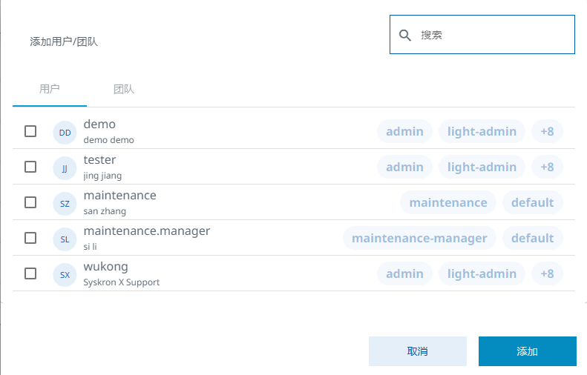Screen dimensions: 587x375
Task: Click the light-admin tag on demo row
Action: pyautogui.click(x=482, y=131)
